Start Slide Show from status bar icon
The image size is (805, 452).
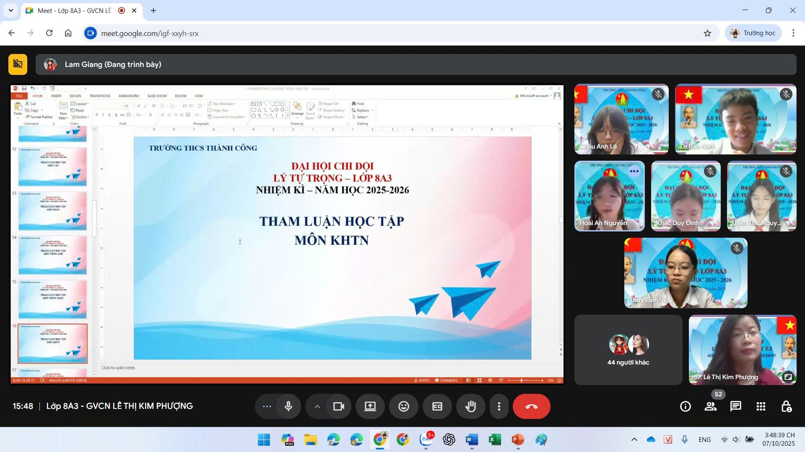point(501,380)
